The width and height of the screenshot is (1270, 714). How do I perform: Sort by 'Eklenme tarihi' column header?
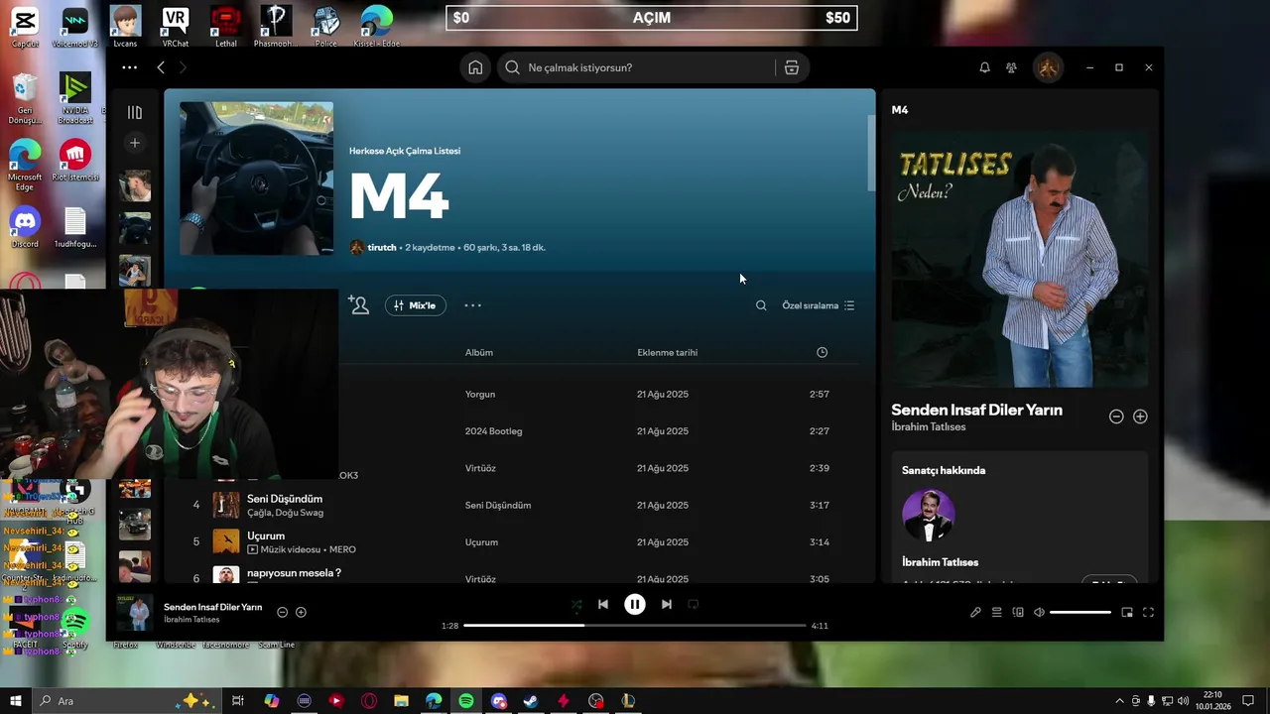[667, 352]
